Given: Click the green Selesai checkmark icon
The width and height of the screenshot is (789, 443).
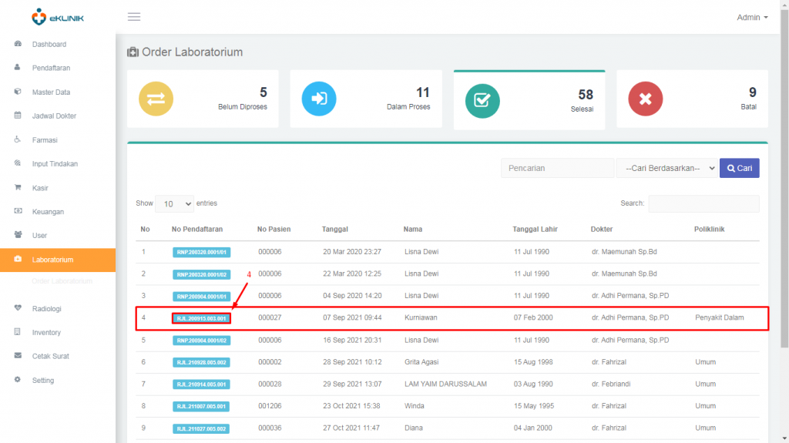Looking at the screenshot, I should pos(482,100).
